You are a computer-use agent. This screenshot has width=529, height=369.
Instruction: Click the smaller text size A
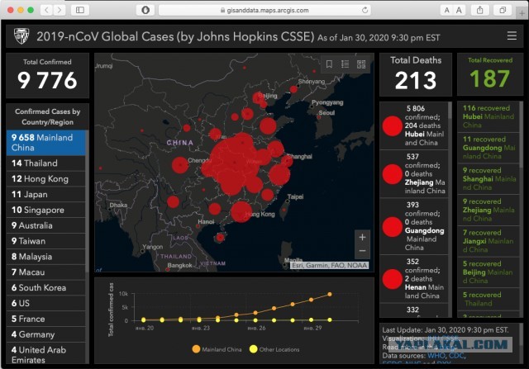click(x=446, y=10)
